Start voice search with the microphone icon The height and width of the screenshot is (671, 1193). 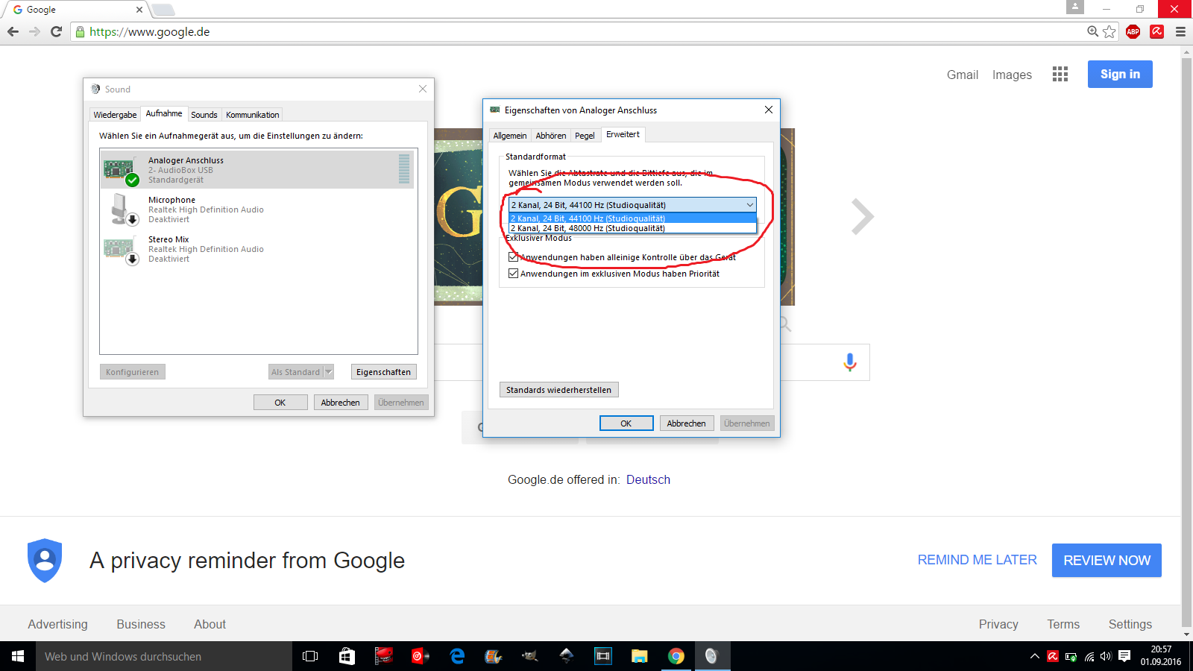pos(849,362)
